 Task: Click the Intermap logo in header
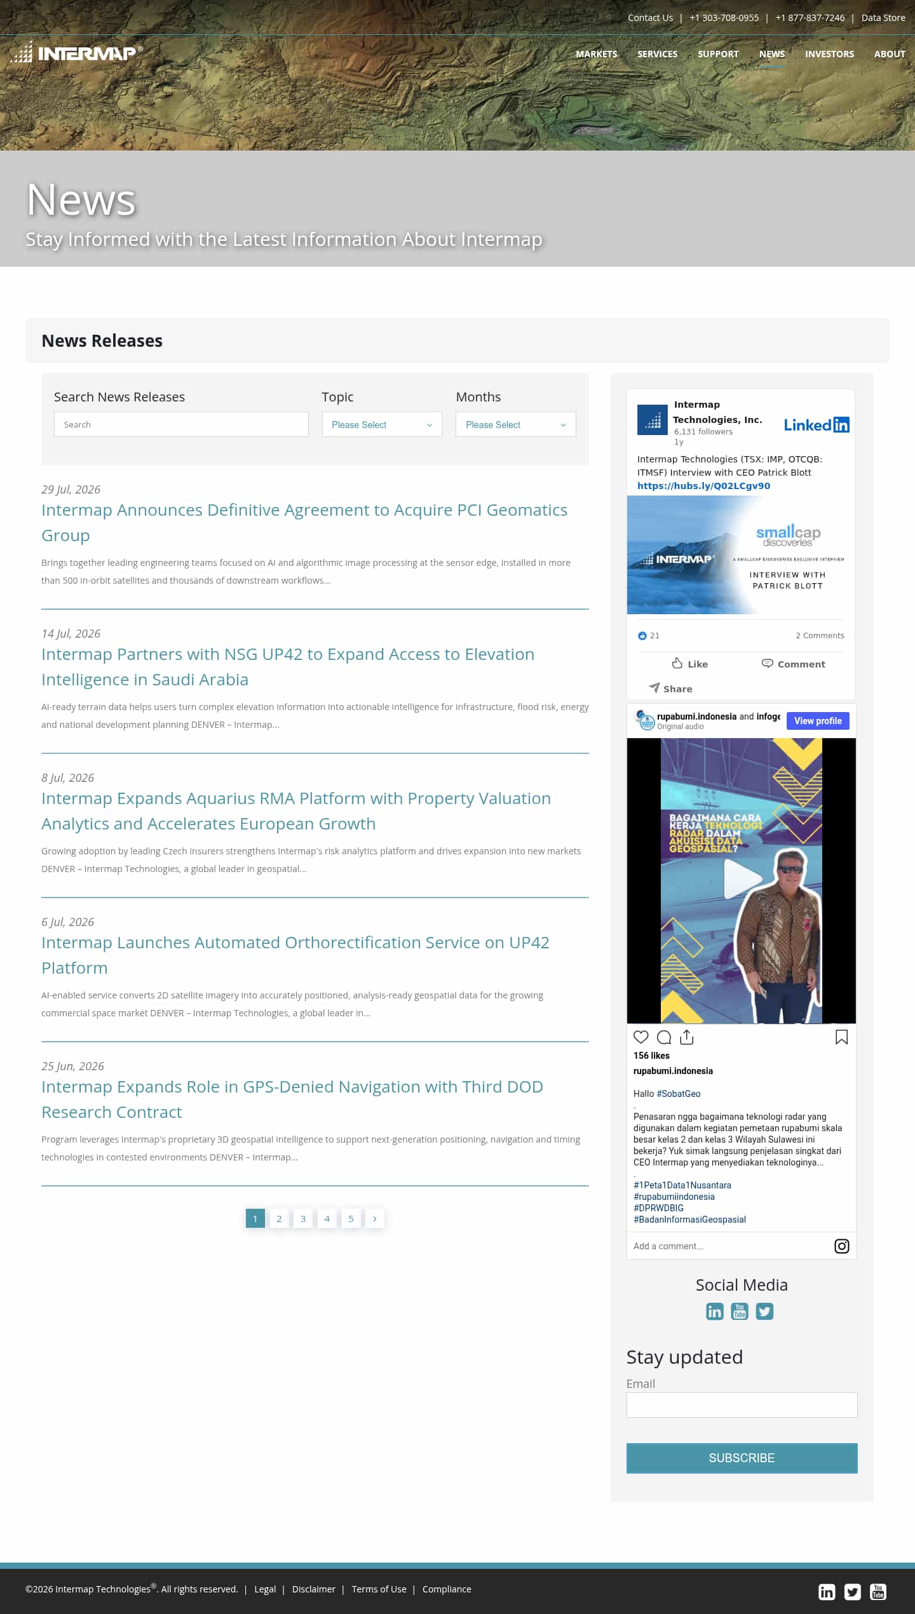pyautogui.click(x=76, y=52)
